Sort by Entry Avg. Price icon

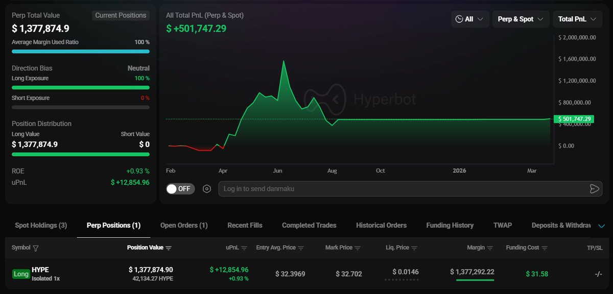pos(301,248)
